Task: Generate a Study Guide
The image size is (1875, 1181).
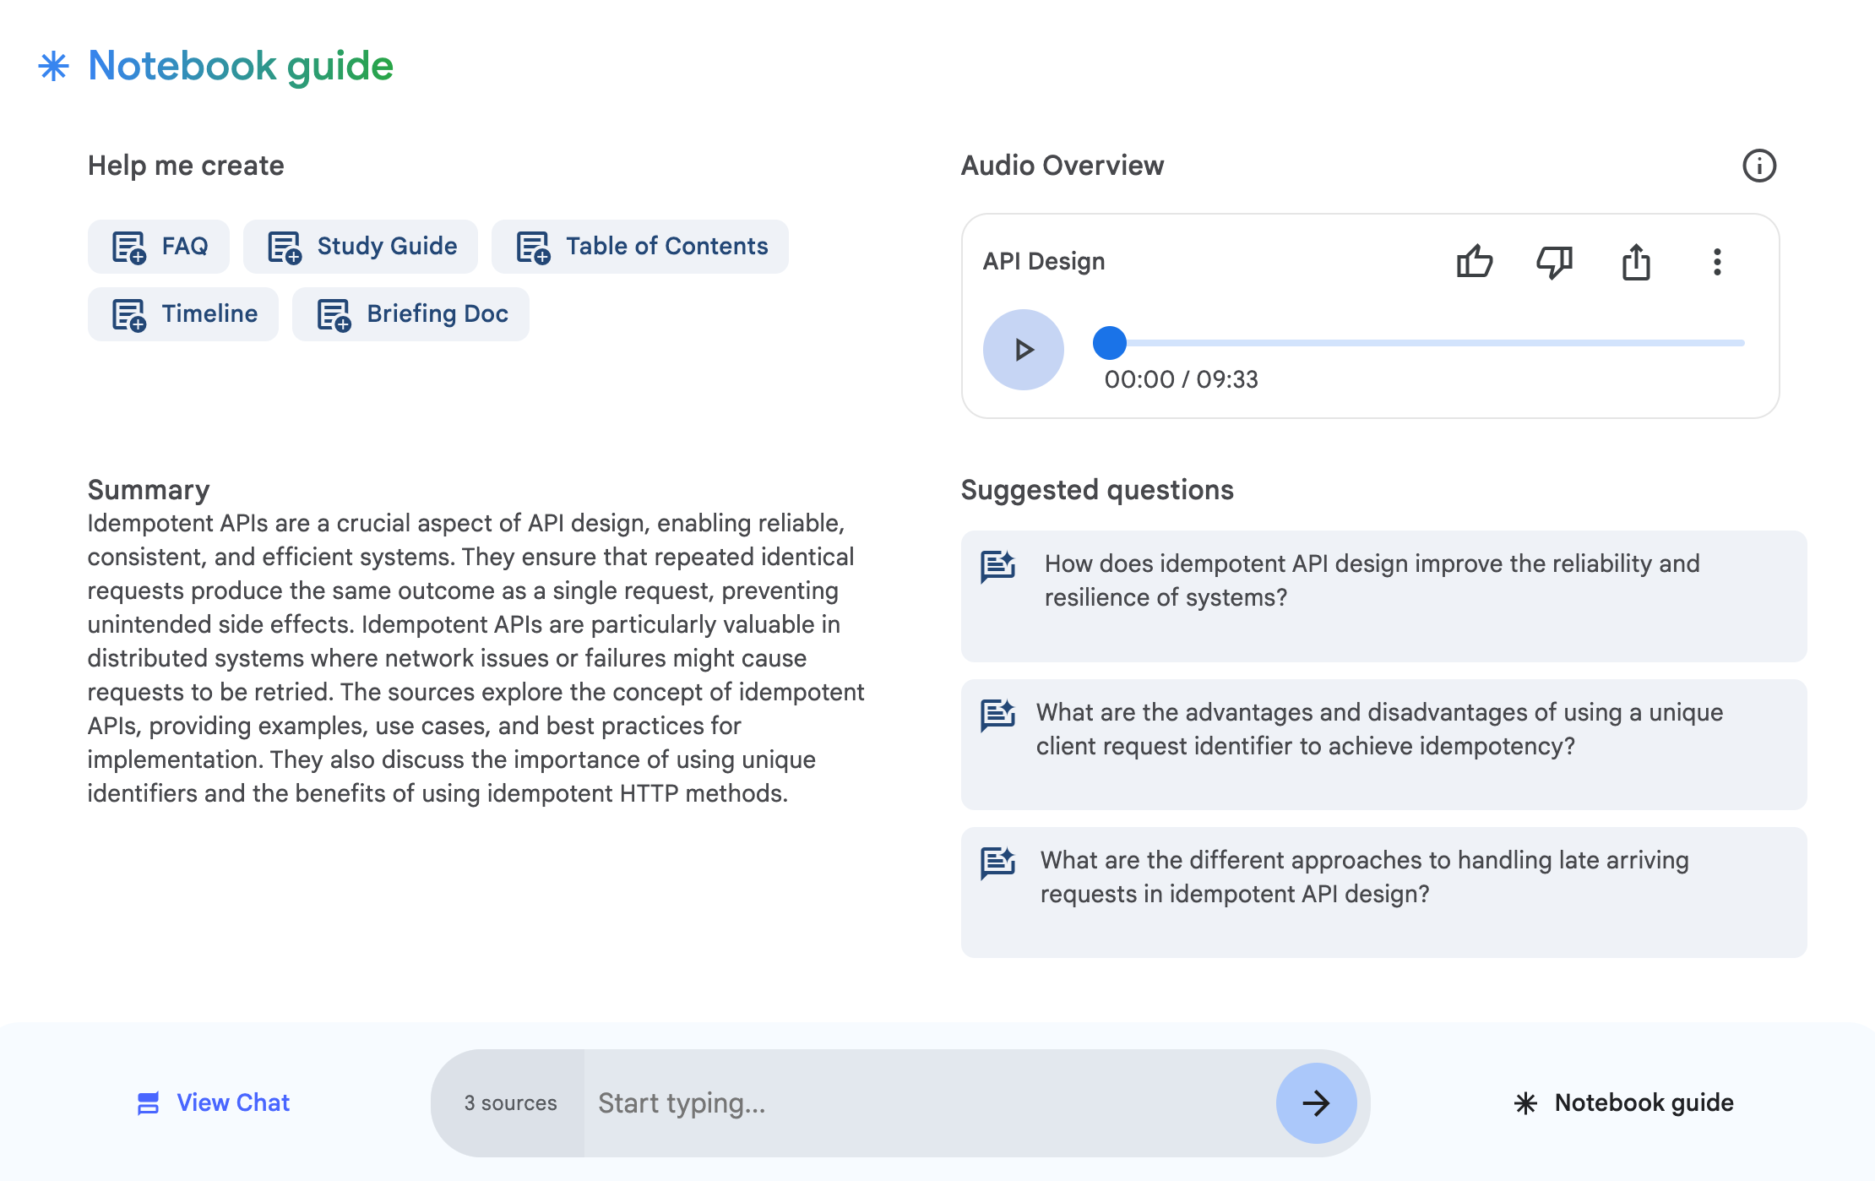Action: (x=361, y=247)
